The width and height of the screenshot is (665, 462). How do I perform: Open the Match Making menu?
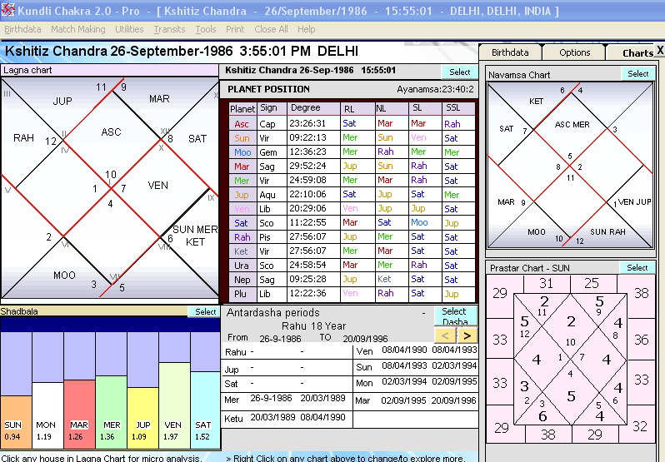click(77, 29)
